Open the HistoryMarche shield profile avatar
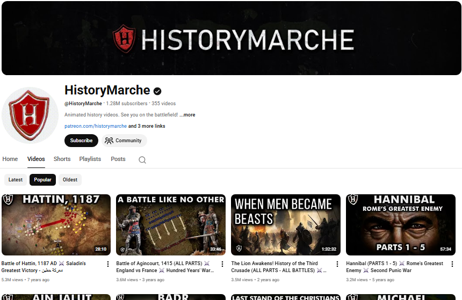 [30, 115]
